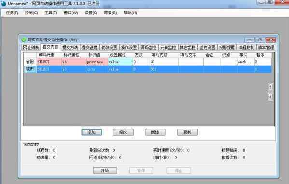Open the 任务(F) menu
The image size is (289, 184).
(12, 13)
